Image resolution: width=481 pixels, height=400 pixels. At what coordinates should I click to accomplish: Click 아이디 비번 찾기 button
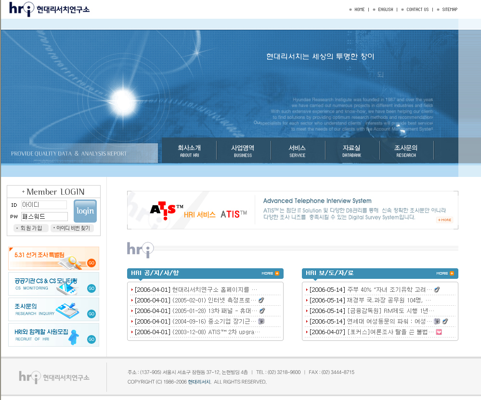72,228
